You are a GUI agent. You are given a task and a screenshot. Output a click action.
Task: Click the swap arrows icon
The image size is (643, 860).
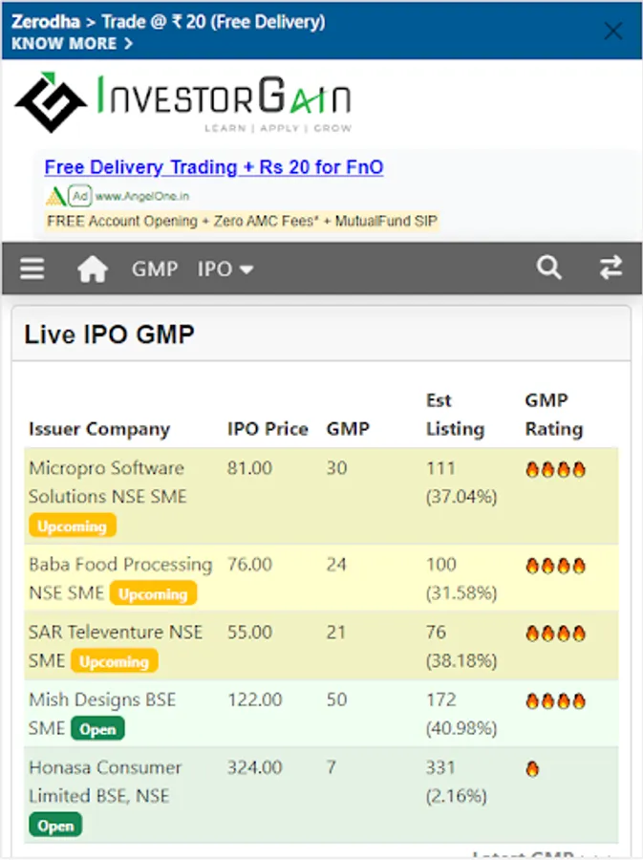tap(611, 268)
